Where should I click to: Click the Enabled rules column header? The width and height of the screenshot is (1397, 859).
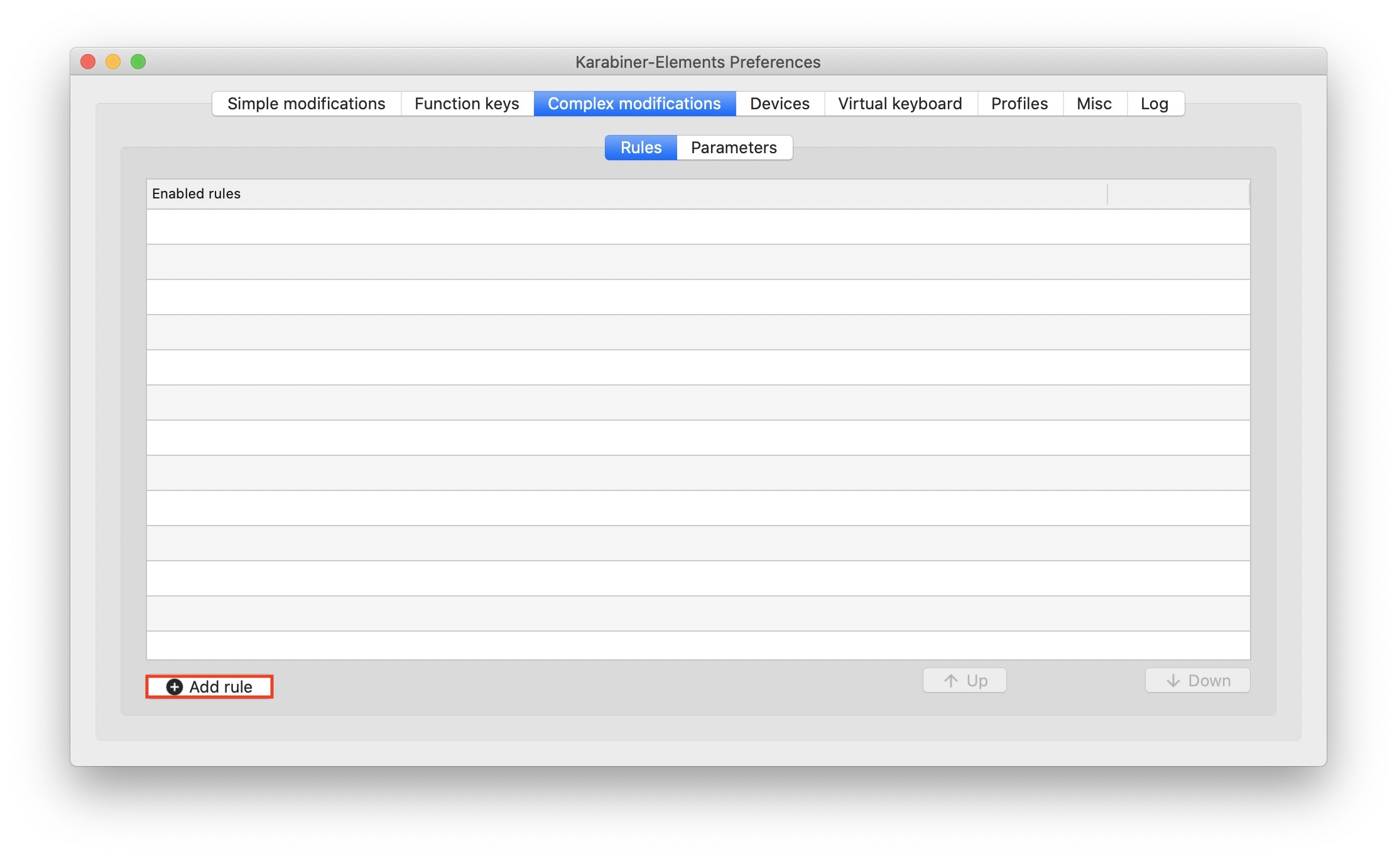tap(626, 194)
